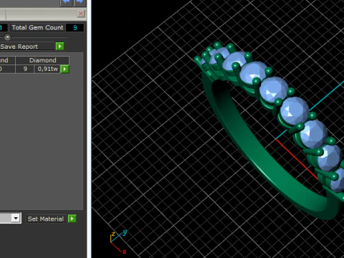Open the material dropdown arrow

coord(16,218)
